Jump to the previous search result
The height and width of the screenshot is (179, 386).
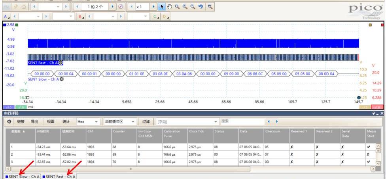269,121
